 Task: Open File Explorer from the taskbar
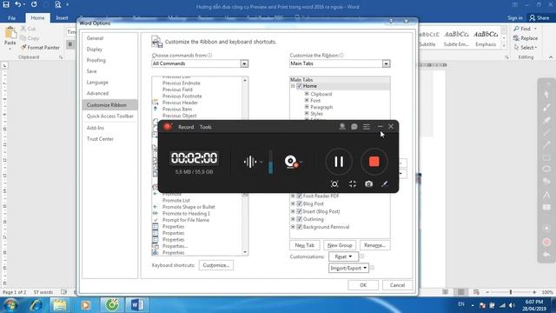(x=60, y=305)
